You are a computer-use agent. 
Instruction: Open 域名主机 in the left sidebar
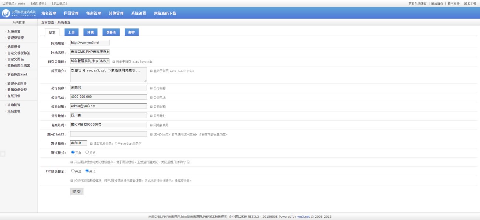[14, 111]
